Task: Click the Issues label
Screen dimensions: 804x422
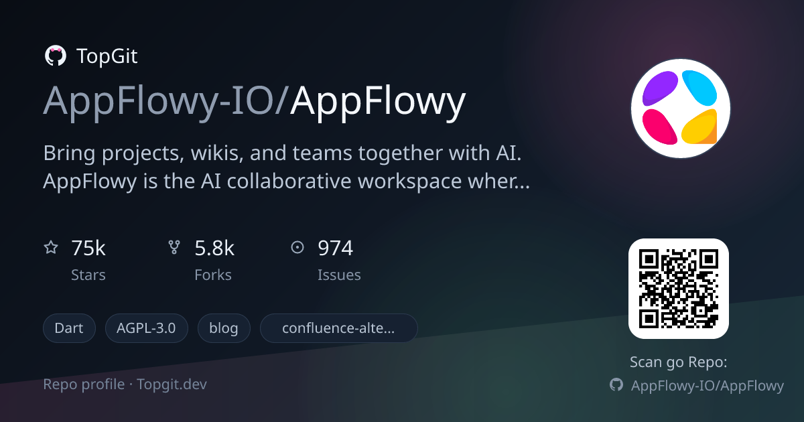Action: pos(339,275)
